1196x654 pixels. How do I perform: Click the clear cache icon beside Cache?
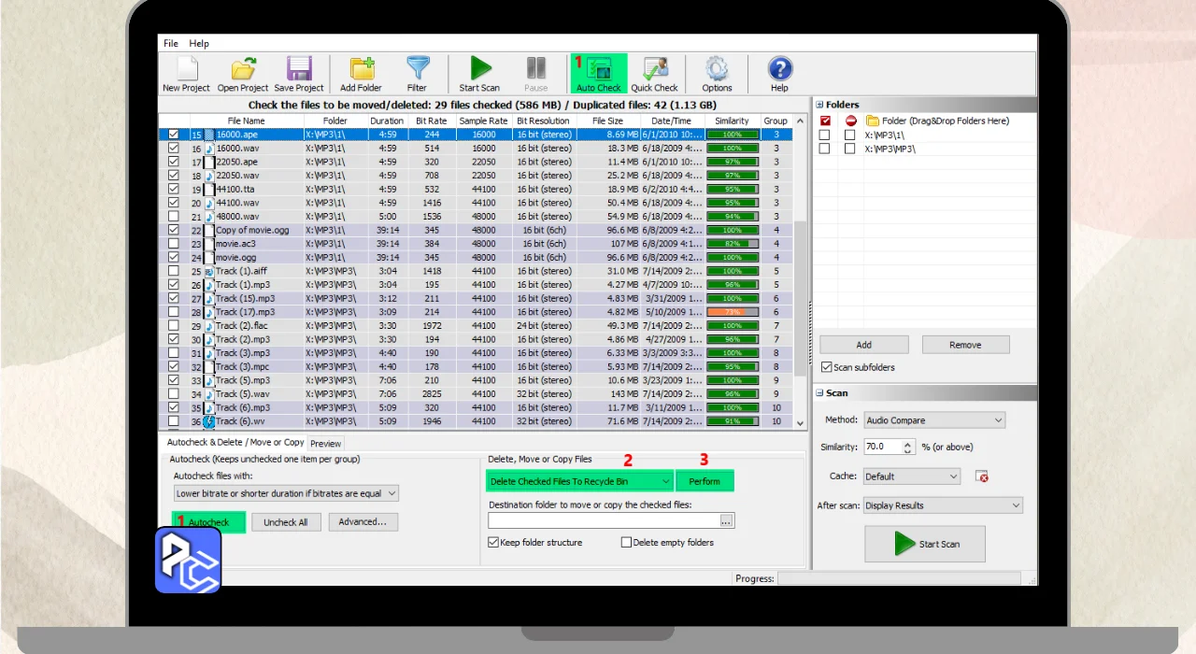[x=982, y=476]
